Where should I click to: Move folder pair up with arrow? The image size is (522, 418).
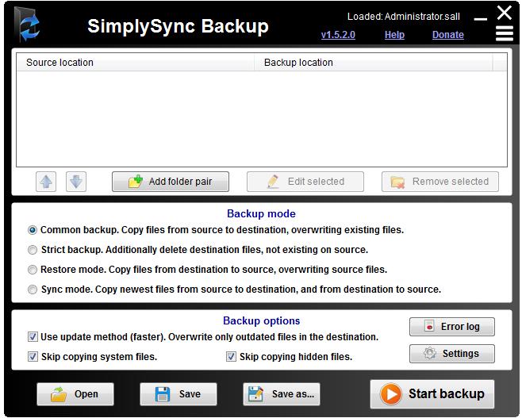click(x=46, y=182)
